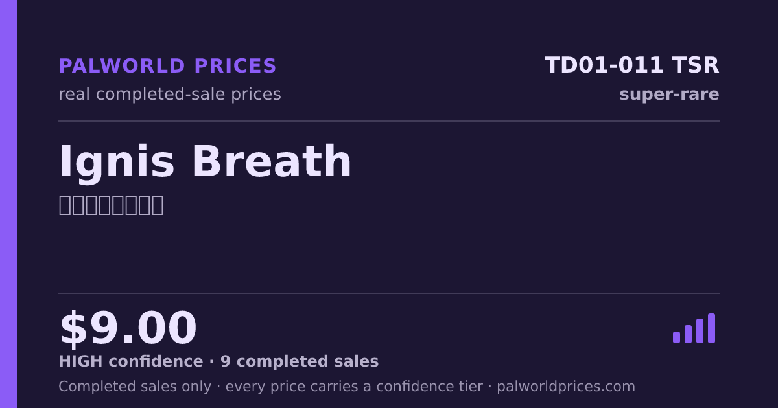Open the Ignis Breath card title

point(206,162)
